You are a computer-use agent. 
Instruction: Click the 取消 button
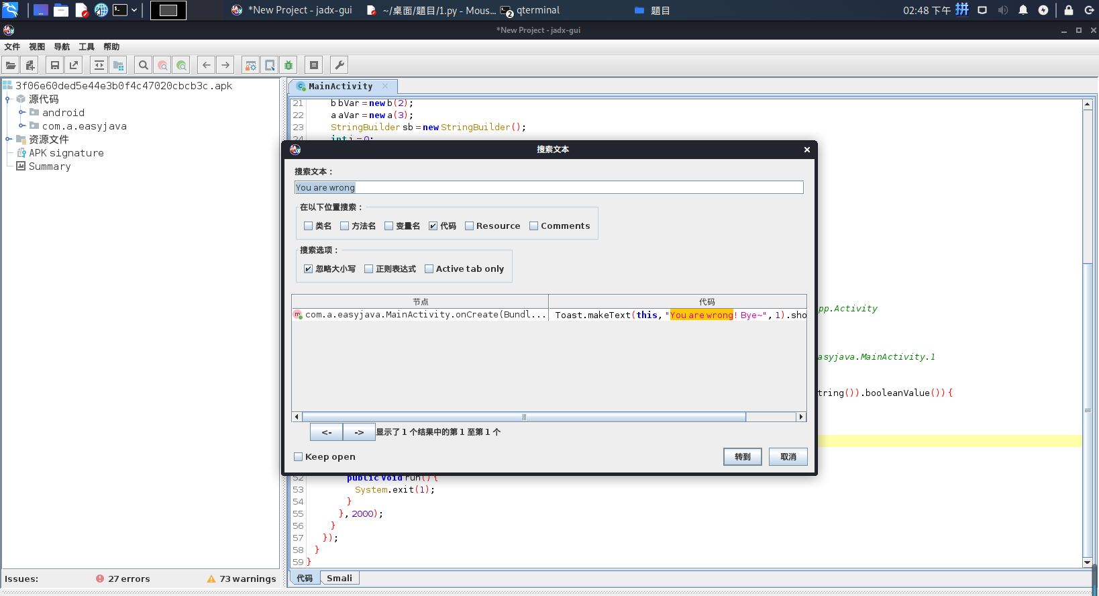pos(788,457)
